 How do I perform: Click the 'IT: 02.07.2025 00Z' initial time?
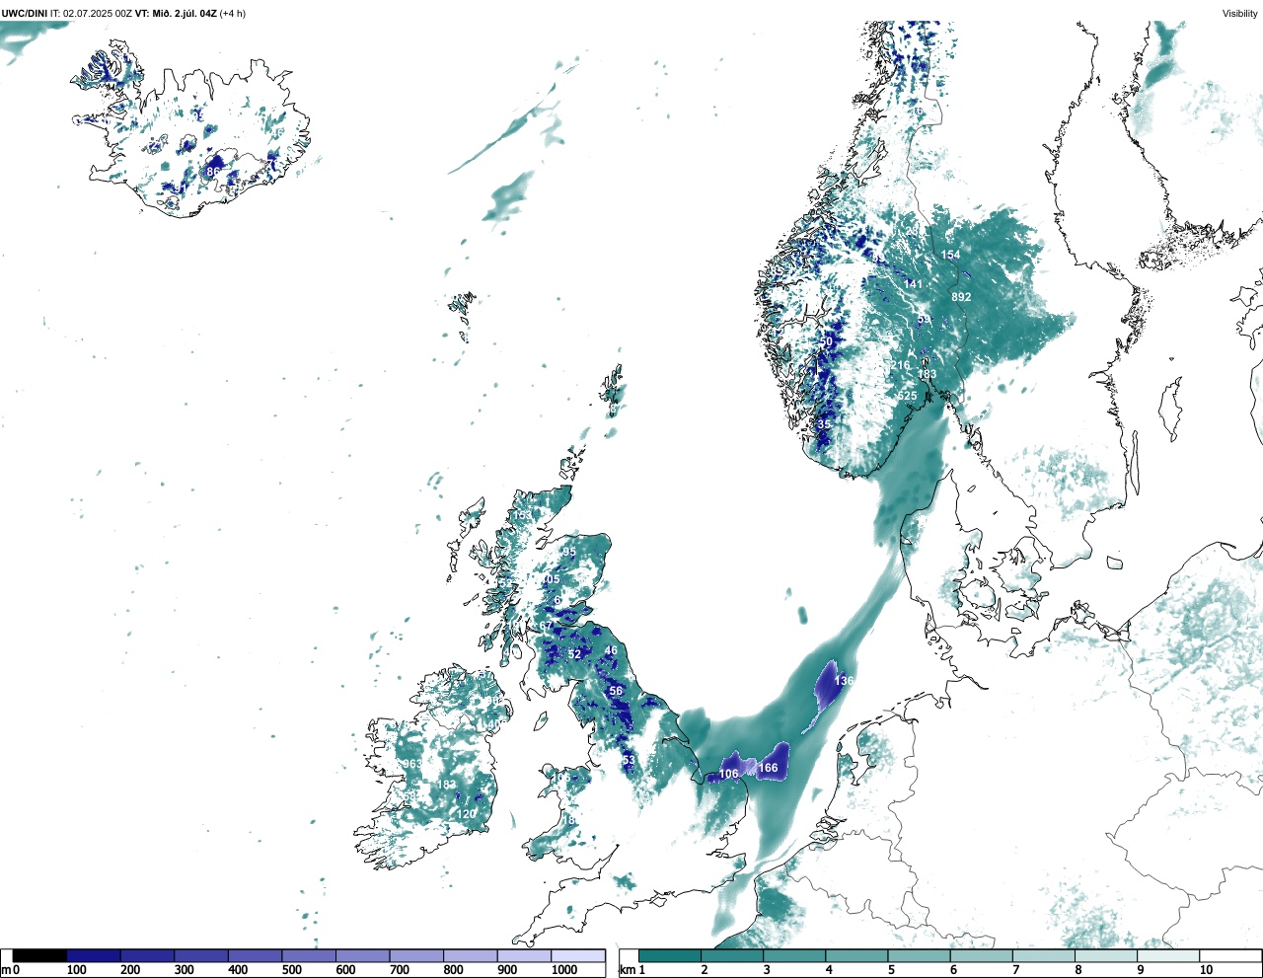pos(91,13)
